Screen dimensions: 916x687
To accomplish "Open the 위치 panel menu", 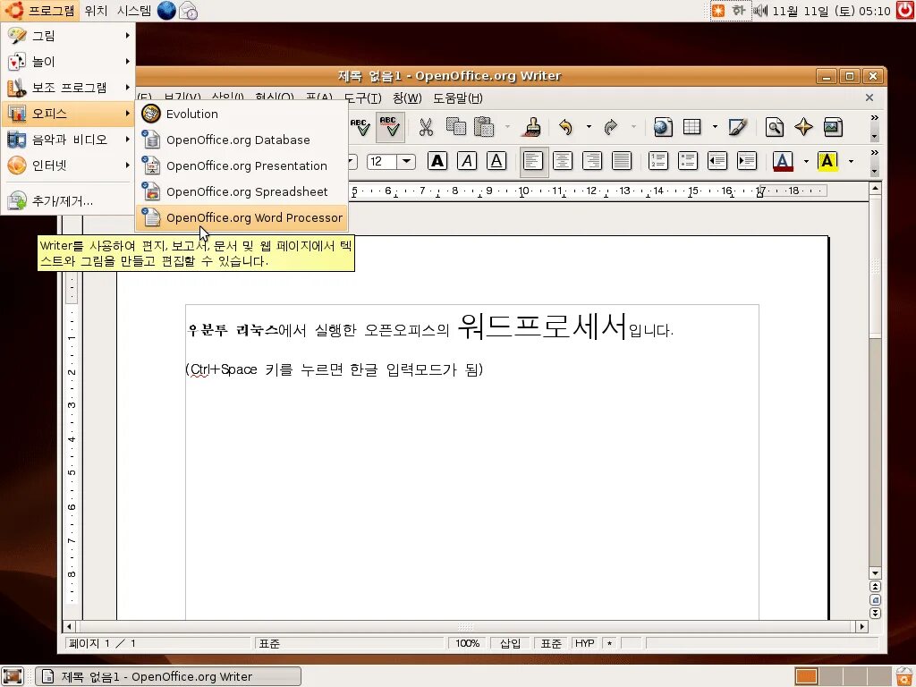I will pos(95,11).
